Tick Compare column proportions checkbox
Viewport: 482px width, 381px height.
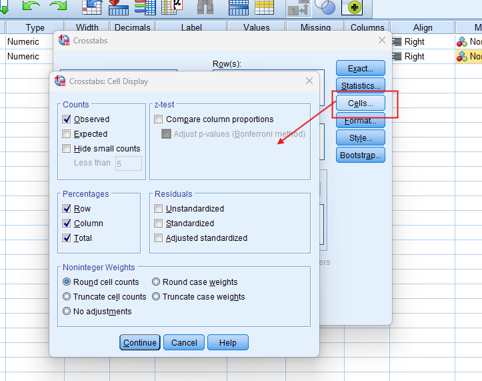pyautogui.click(x=159, y=119)
